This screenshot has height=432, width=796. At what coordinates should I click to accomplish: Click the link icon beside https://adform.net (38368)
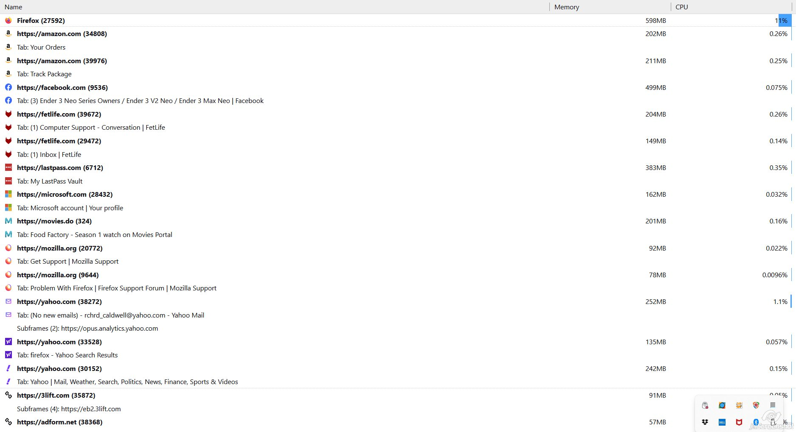[x=8, y=422]
